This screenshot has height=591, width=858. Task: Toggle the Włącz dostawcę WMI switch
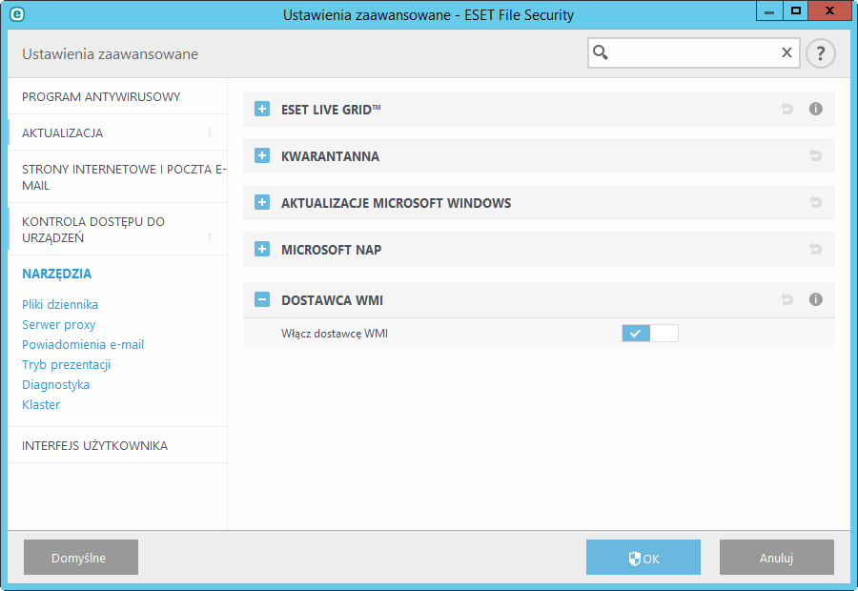pyautogui.click(x=650, y=334)
